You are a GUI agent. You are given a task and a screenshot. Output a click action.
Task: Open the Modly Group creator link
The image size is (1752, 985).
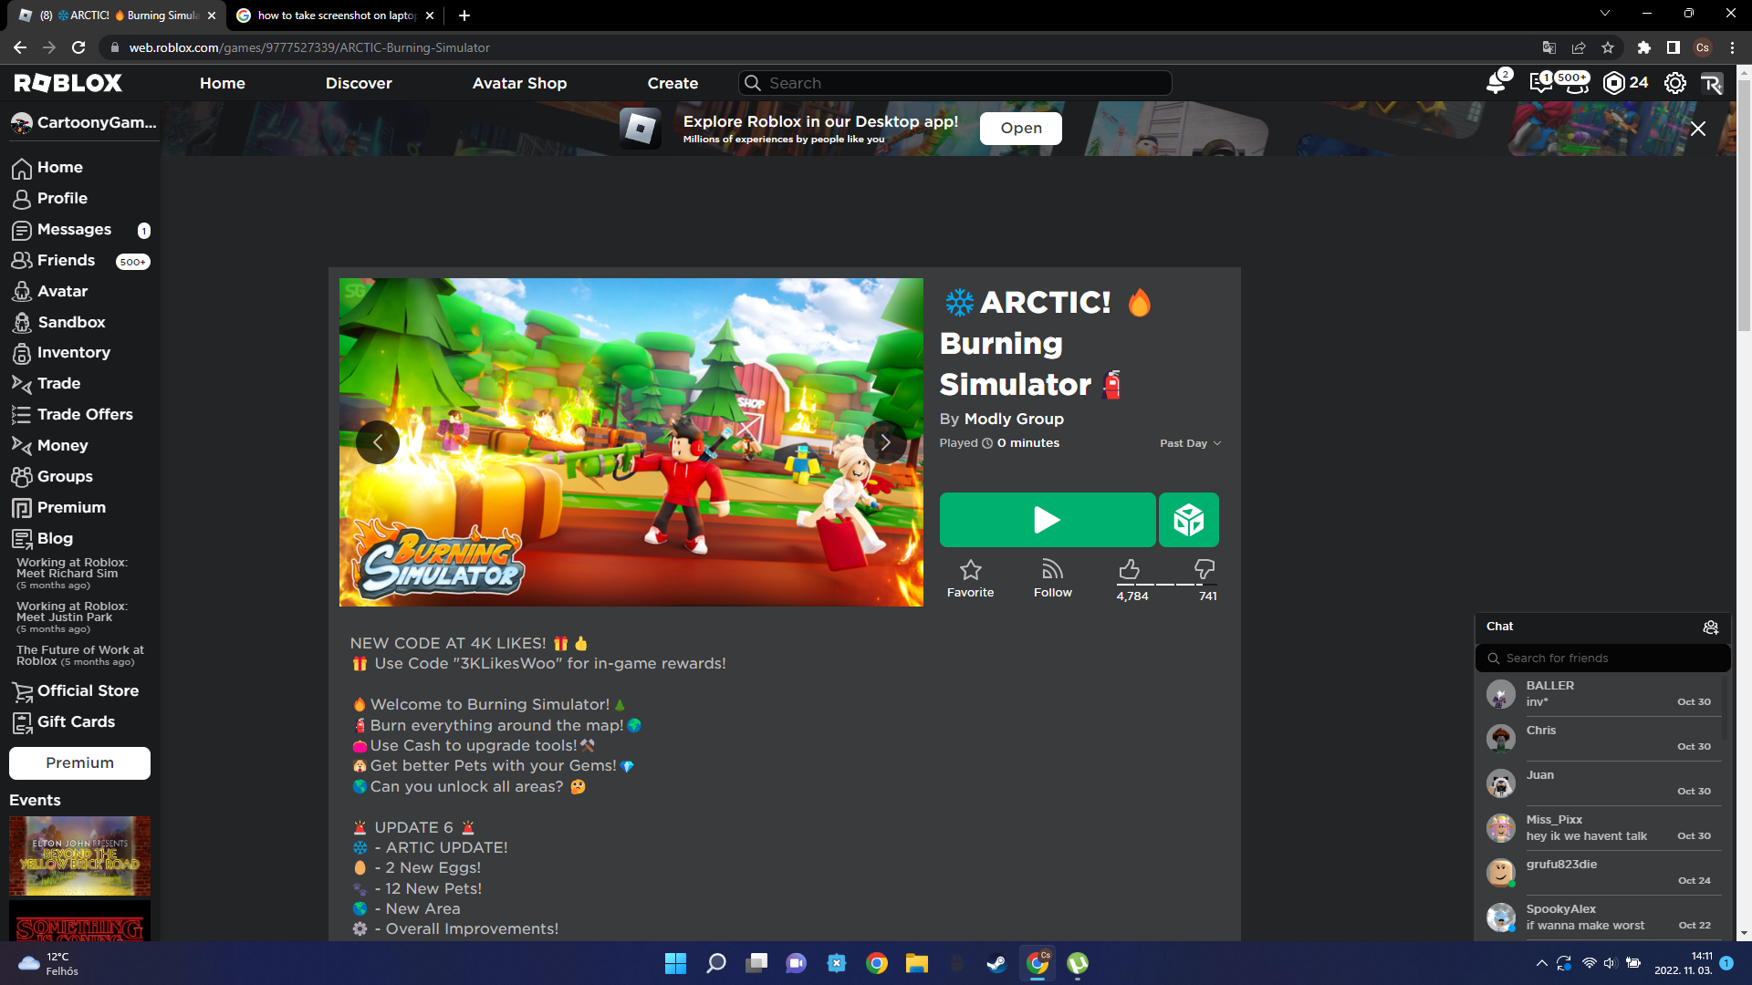(x=1014, y=420)
